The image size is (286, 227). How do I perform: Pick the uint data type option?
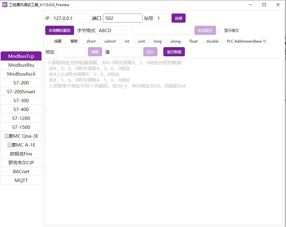[133, 41]
